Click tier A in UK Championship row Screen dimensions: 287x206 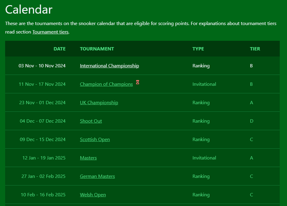point(251,103)
